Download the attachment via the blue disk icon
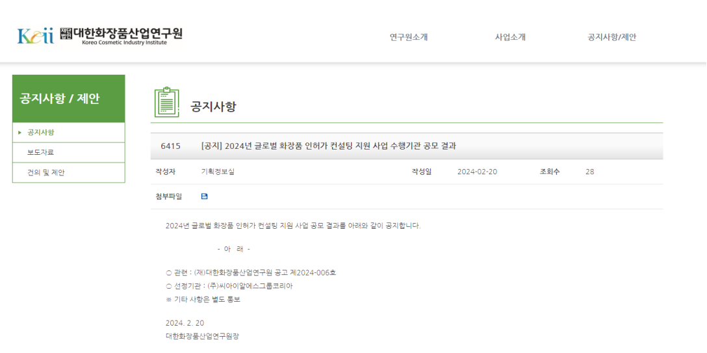The width and height of the screenshot is (707, 353). pyautogui.click(x=205, y=196)
